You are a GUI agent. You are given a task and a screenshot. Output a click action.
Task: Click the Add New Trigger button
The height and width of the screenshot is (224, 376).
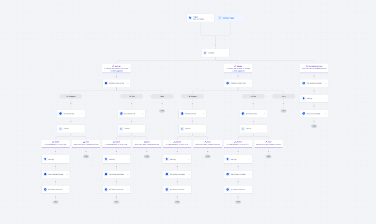[x=230, y=17]
